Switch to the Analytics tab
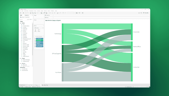The height and width of the screenshot is (96, 169). pos(27,15)
